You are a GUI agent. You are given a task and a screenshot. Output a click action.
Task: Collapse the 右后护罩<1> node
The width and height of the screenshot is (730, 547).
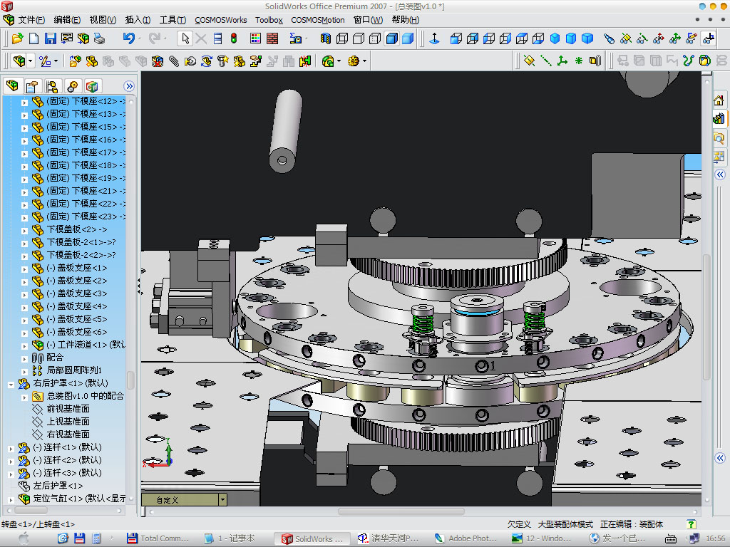pos(11,384)
